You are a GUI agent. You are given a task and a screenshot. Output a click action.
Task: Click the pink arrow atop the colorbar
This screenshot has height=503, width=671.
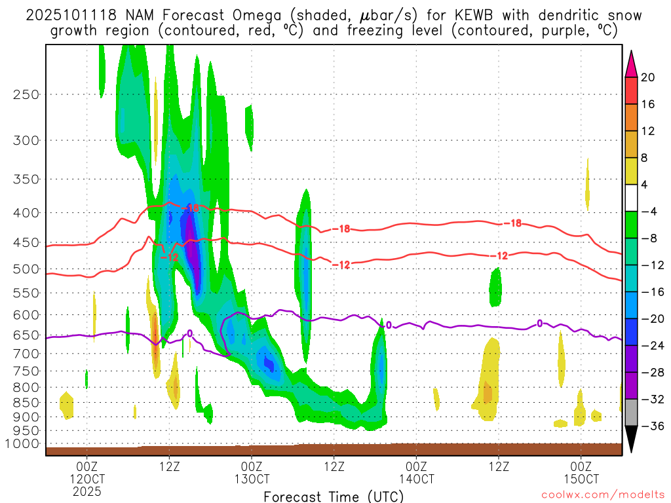coord(631,64)
